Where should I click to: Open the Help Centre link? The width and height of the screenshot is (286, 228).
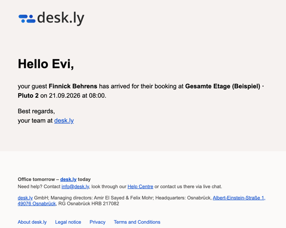[140, 187]
